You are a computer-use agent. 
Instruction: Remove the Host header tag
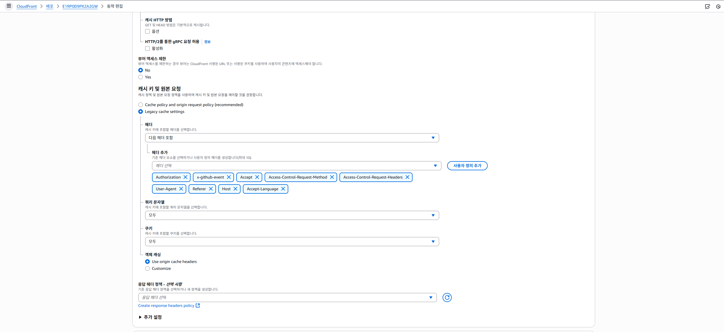235,189
